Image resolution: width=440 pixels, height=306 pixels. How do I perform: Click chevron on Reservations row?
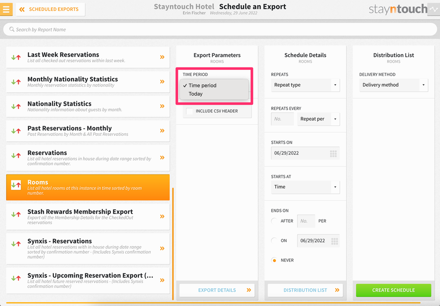tap(162, 158)
